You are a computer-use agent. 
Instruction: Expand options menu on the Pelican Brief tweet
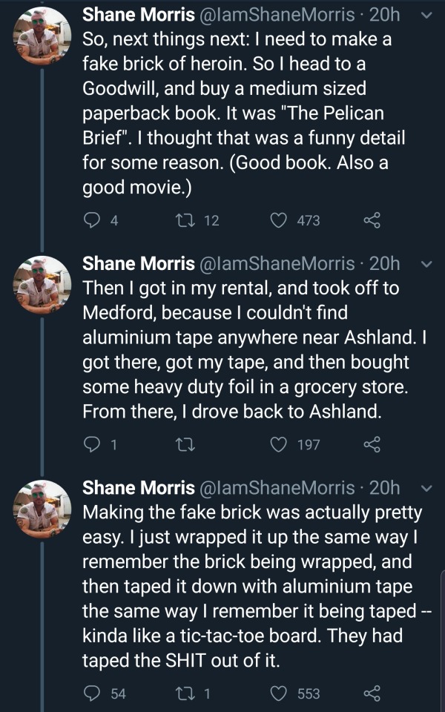[426, 14]
